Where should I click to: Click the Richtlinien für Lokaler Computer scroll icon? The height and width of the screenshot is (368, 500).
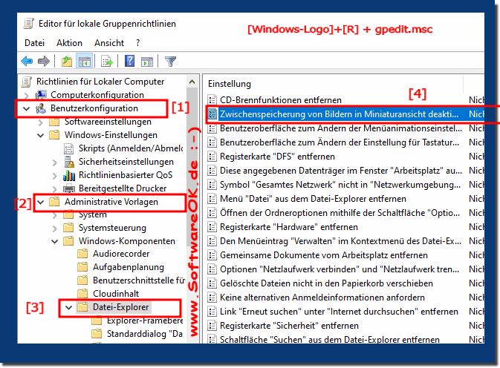pos(27,82)
